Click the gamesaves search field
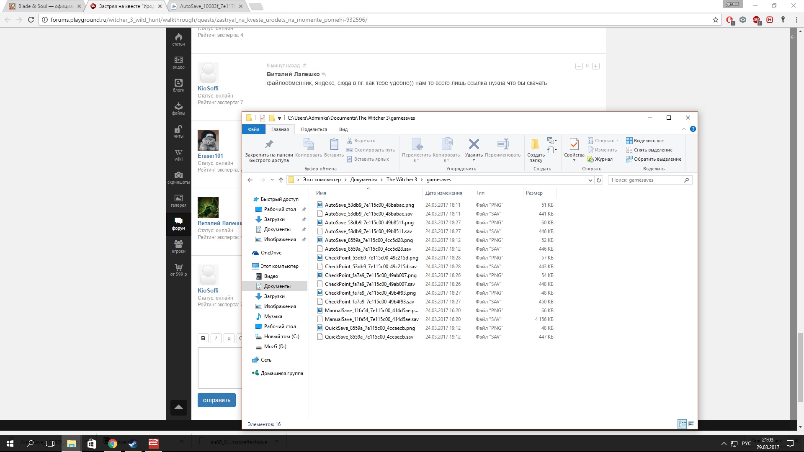 point(650,180)
